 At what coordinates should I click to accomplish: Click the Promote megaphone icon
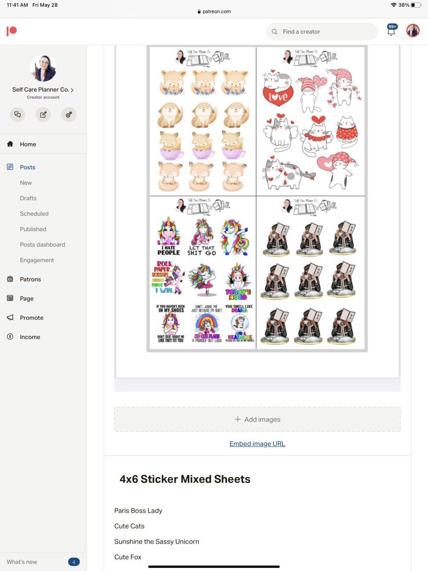tap(10, 318)
